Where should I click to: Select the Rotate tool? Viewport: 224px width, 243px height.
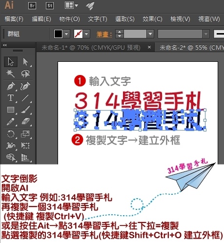coord(11,134)
